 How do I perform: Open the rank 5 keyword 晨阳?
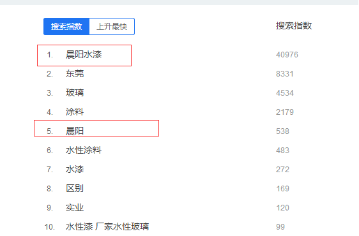(75, 131)
